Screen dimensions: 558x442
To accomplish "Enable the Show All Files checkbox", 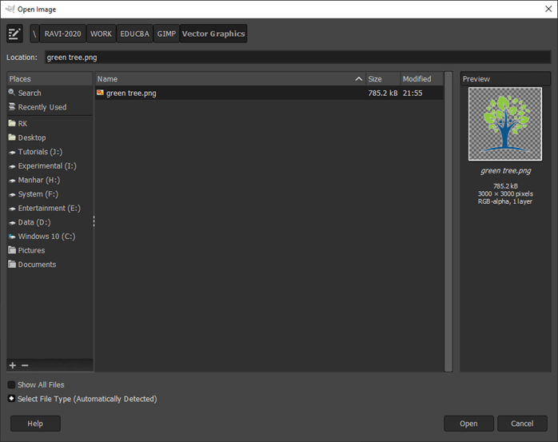I will pyautogui.click(x=11, y=384).
